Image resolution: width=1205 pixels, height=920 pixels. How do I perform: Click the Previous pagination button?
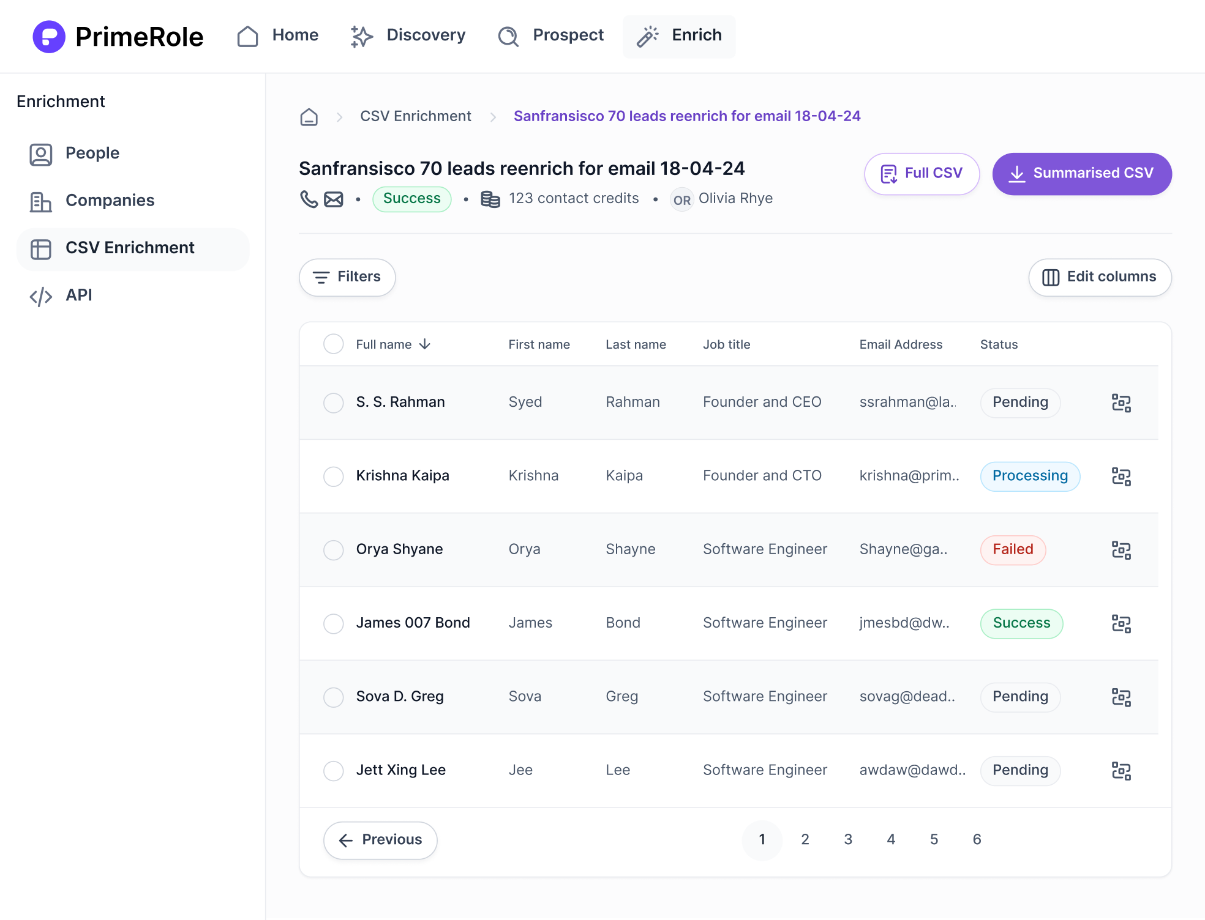pyautogui.click(x=380, y=840)
